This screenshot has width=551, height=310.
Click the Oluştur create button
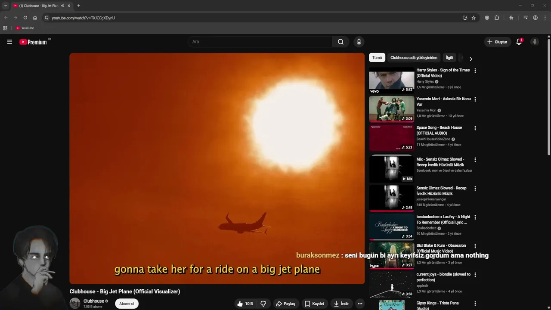497,42
